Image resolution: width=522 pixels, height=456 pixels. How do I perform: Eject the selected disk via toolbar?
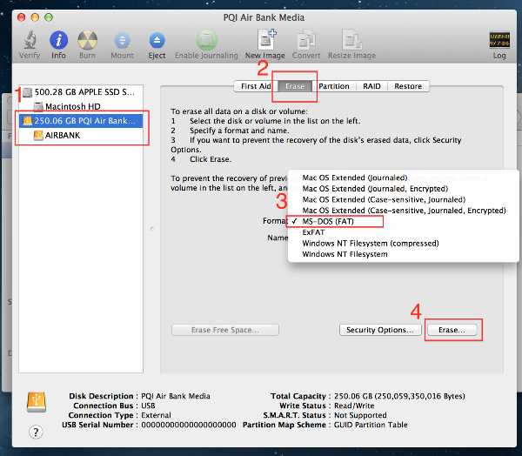click(x=157, y=40)
